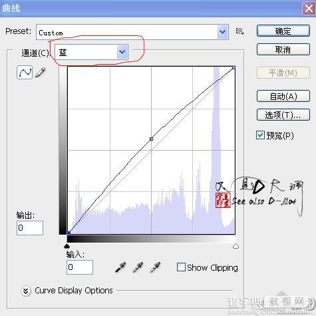Click the white input slider triangle
This screenshot has height=316, width=316.
click(x=236, y=246)
